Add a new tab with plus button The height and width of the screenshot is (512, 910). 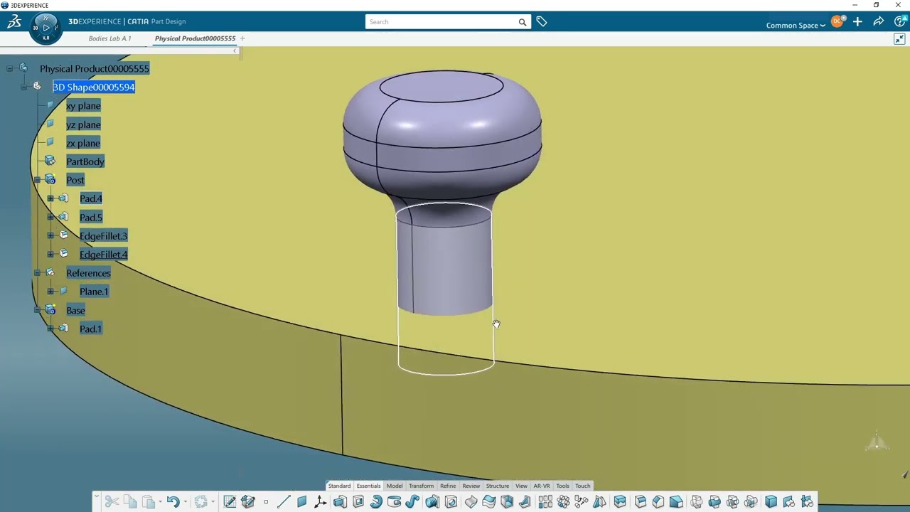point(242,38)
